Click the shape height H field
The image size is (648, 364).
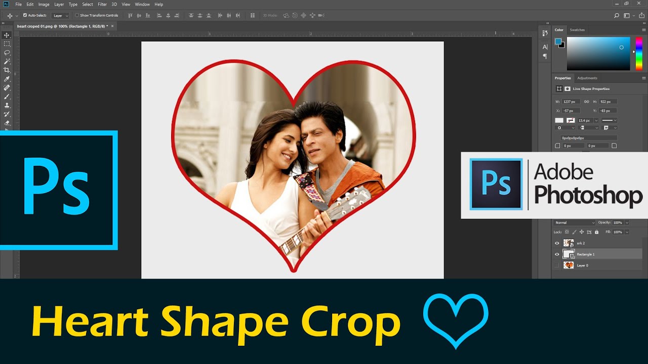pyautogui.click(x=608, y=102)
